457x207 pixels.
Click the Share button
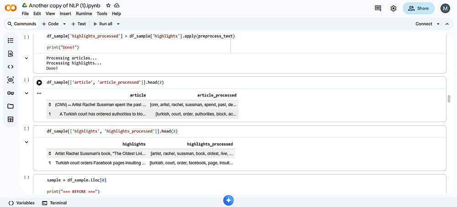418,8
